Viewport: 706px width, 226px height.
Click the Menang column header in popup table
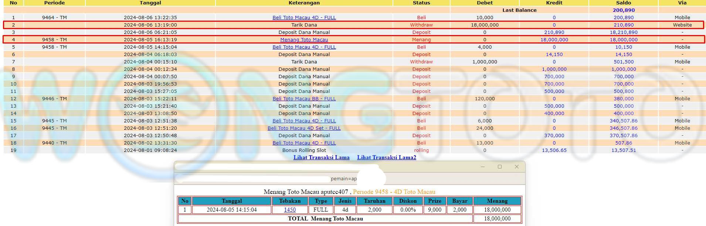(497, 201)
